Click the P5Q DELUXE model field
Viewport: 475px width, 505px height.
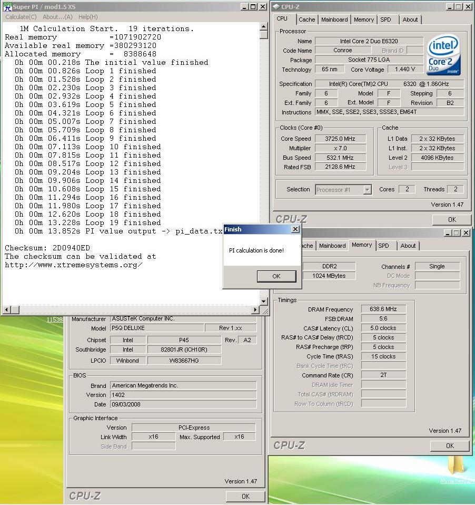[157, 328]
